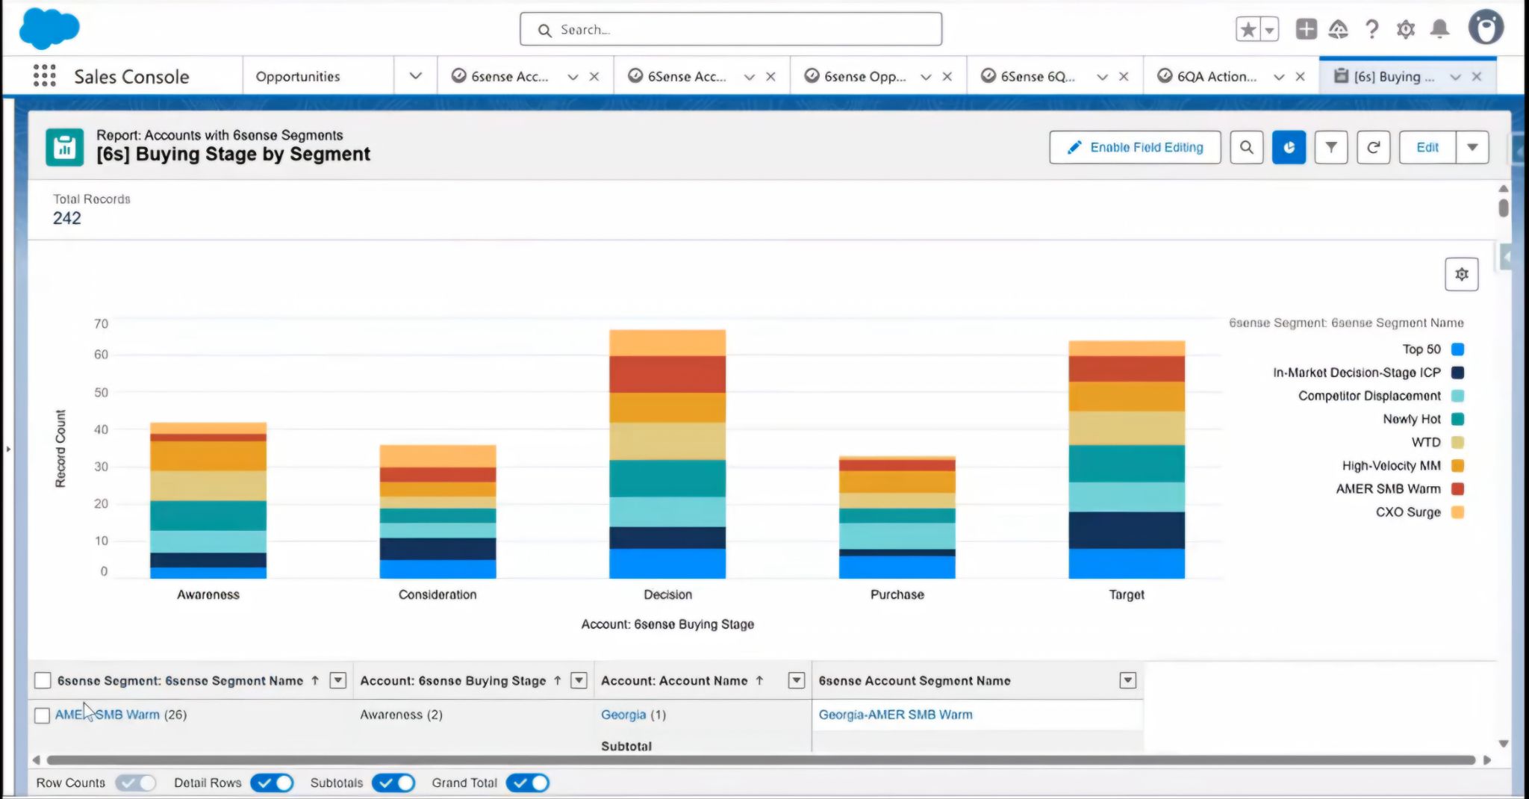Open the report filter funnel icon
1529x799 pixels.
coord(1331,147)
